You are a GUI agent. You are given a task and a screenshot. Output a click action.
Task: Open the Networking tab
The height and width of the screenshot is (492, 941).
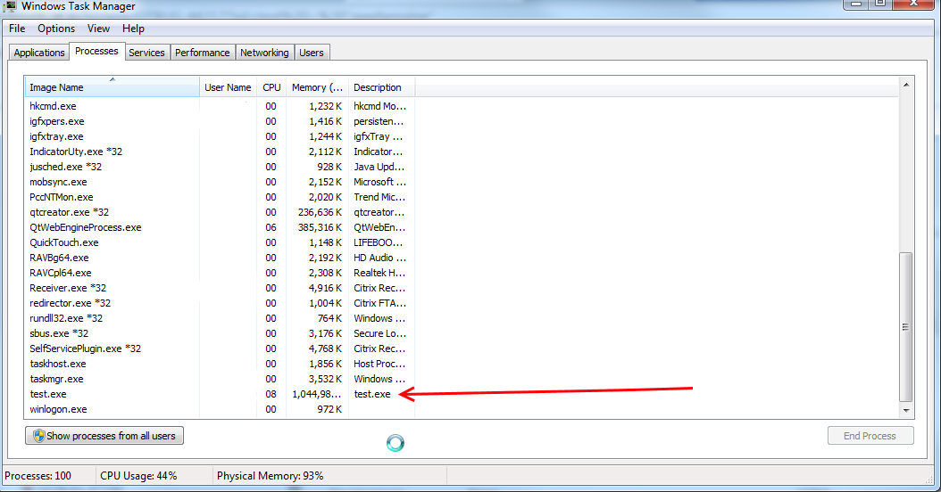(x=264, y=53)
